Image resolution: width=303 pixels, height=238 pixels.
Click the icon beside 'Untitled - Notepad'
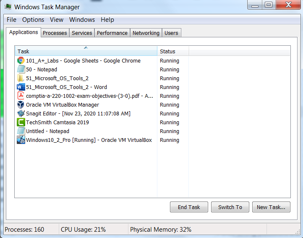21,131
